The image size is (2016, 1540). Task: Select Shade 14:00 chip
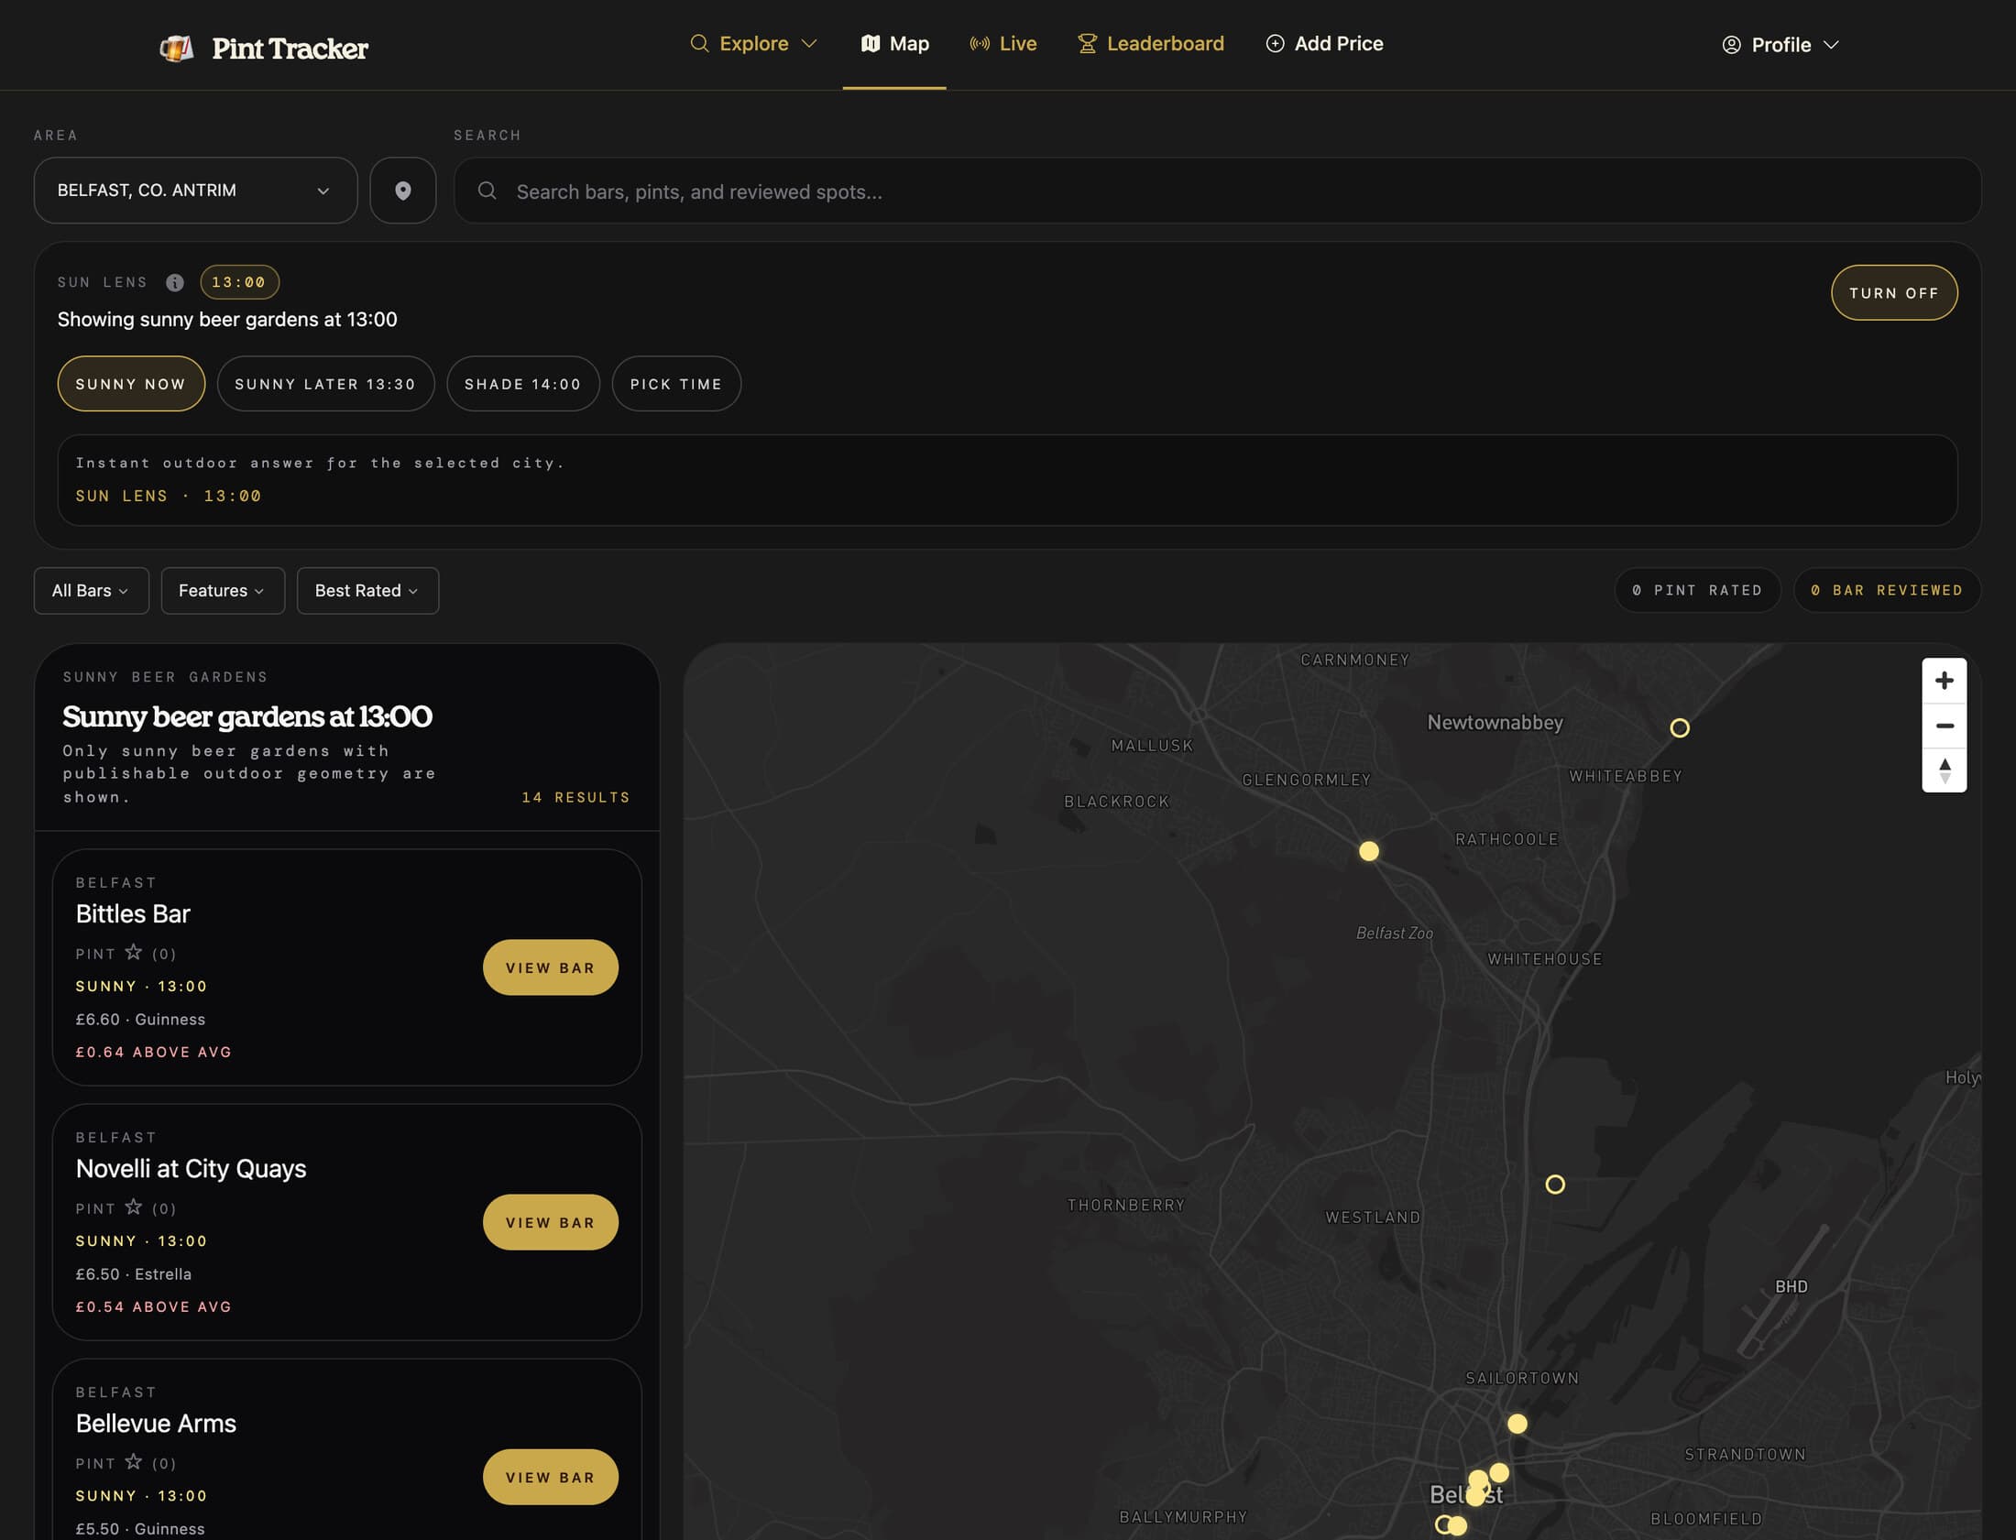point(522,384)
